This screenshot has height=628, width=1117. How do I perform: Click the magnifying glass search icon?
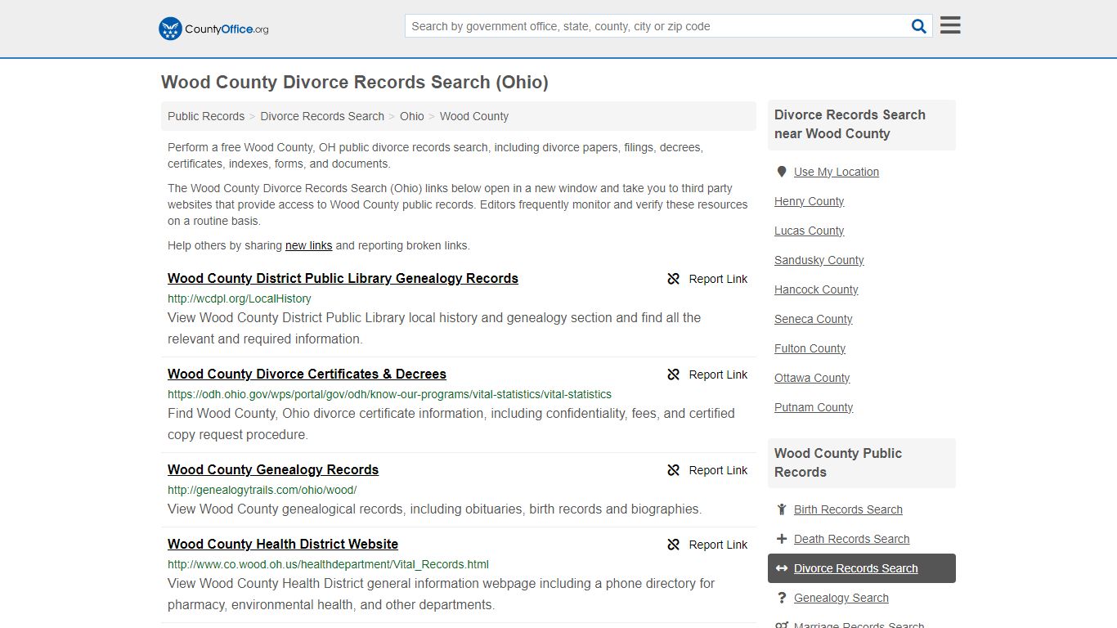[x=919, y=26]
